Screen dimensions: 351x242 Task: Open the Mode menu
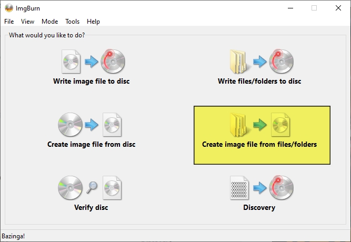pos(49,22)
